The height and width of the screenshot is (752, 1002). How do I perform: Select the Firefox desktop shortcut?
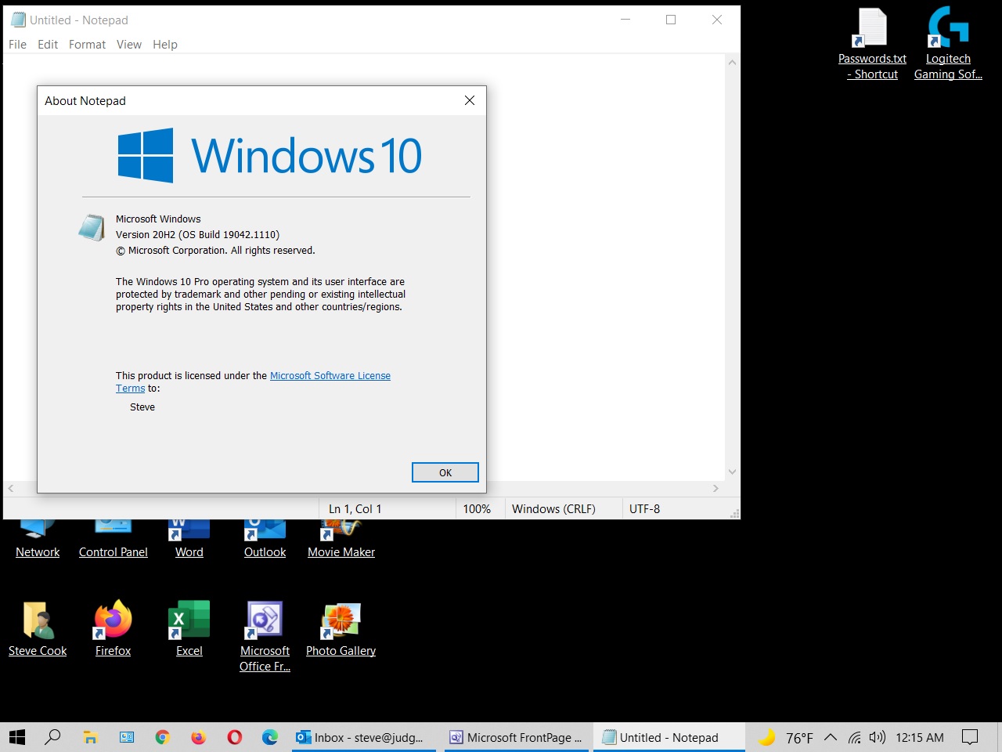pyautogui.click(x=114, y=620)
